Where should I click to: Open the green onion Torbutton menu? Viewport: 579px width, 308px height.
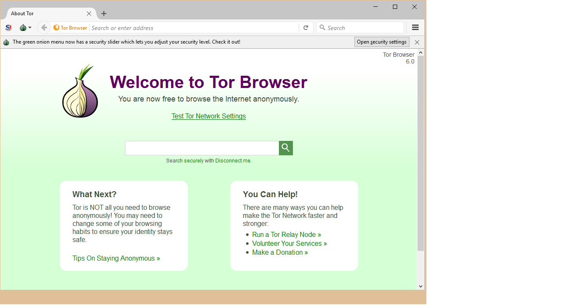pos(25,28)
